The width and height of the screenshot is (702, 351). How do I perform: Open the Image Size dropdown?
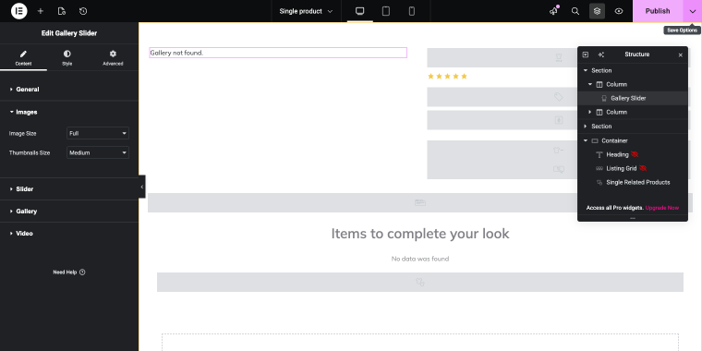pyautogui.click(x=98, y=133)
